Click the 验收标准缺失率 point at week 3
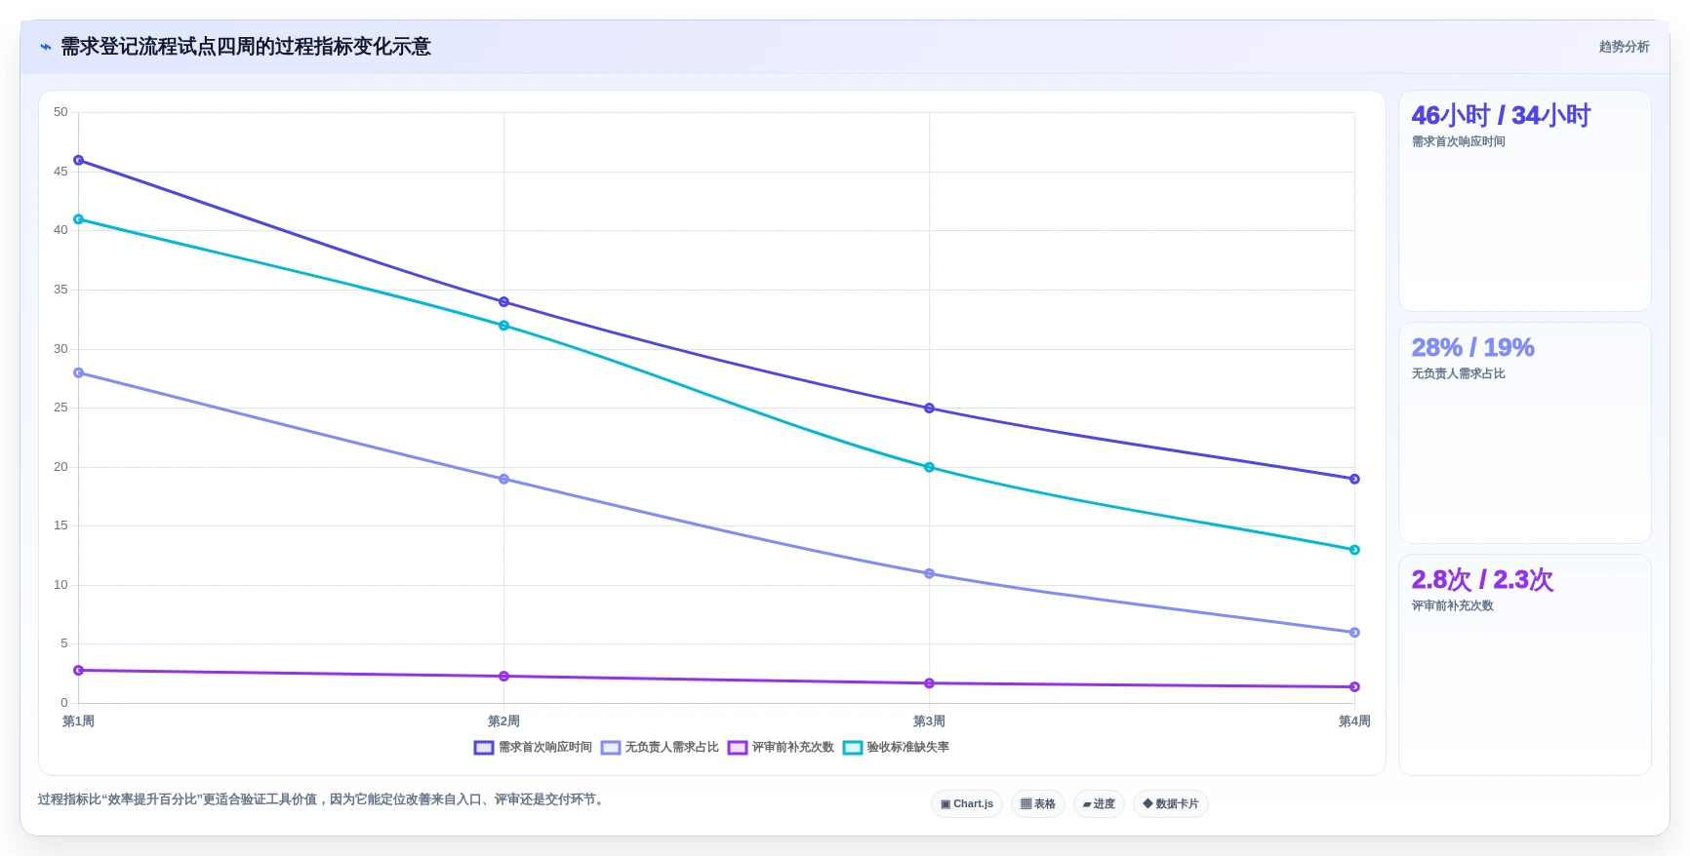The image size is (1690, 856). coord(929,467)
